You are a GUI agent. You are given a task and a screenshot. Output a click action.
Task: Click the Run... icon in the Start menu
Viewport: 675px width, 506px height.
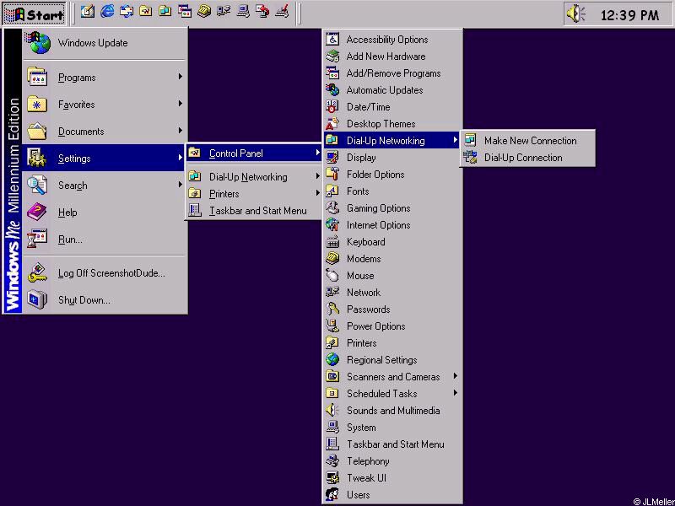pyautogui.click(x=37, y=239)
